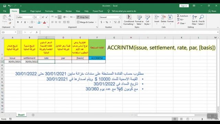
Task: Increase font size with larger A
Action: click(x=43, y=17)
